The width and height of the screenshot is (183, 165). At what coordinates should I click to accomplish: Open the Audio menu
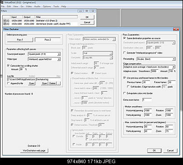pos(37,6)
